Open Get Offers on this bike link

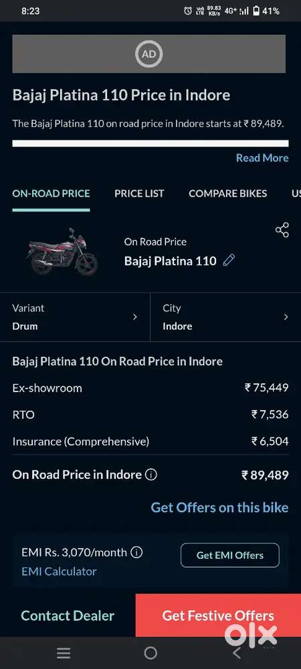[x=219, y=508]
